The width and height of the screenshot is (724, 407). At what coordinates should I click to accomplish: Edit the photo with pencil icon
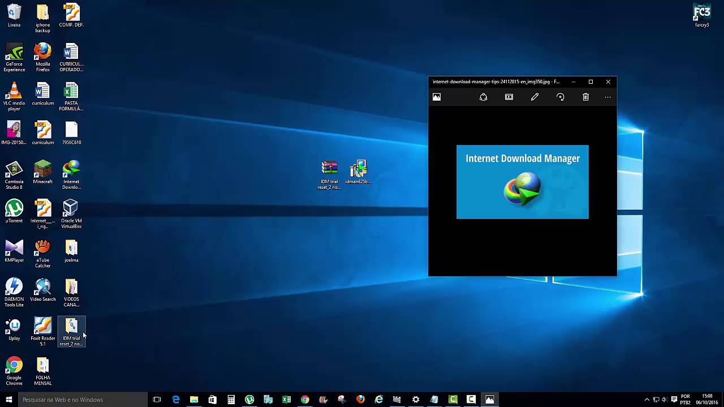pos(535,97)
